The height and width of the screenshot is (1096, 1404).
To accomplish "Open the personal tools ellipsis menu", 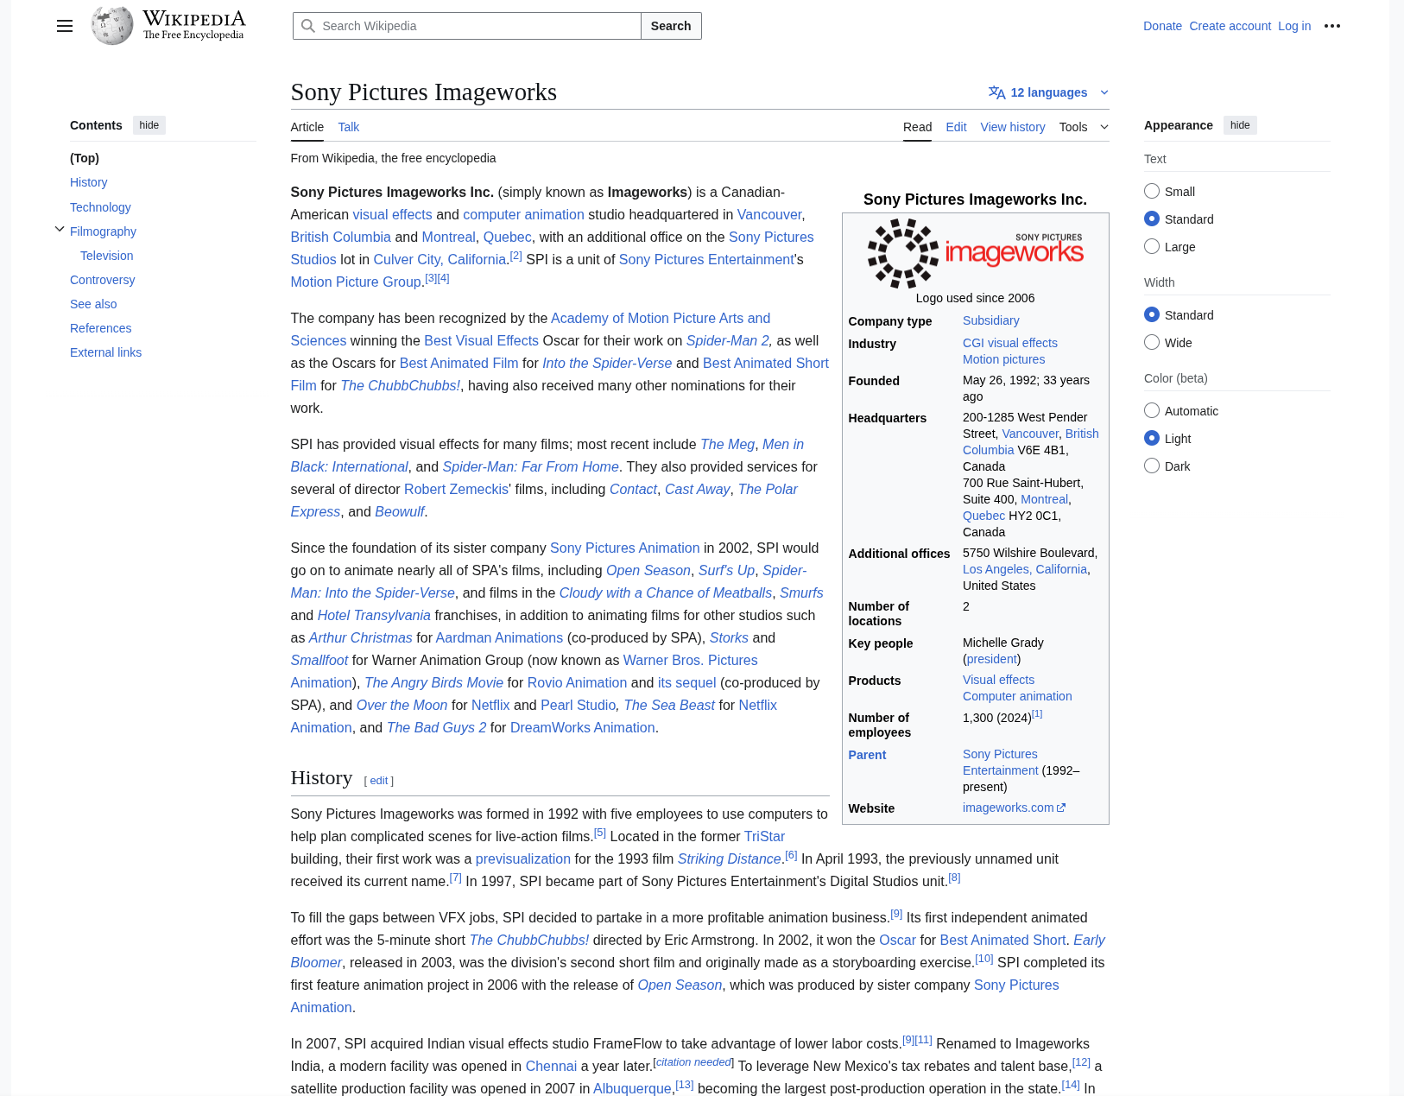I will pos(1332,26).
